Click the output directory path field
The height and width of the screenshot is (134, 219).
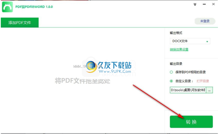pyautogui.click(x=188, y=90)
